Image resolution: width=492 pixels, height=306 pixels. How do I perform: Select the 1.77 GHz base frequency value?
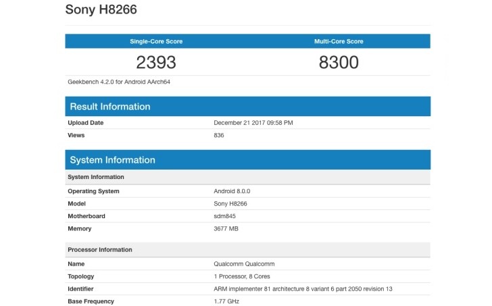[x=226, y=301]
